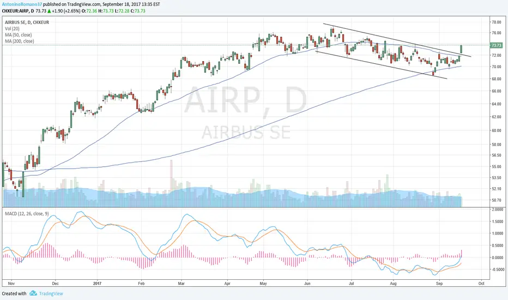This screenshot has height=300, width=508.
Task: Select the MA (200, close) indicator label
Action: (20, 41)
